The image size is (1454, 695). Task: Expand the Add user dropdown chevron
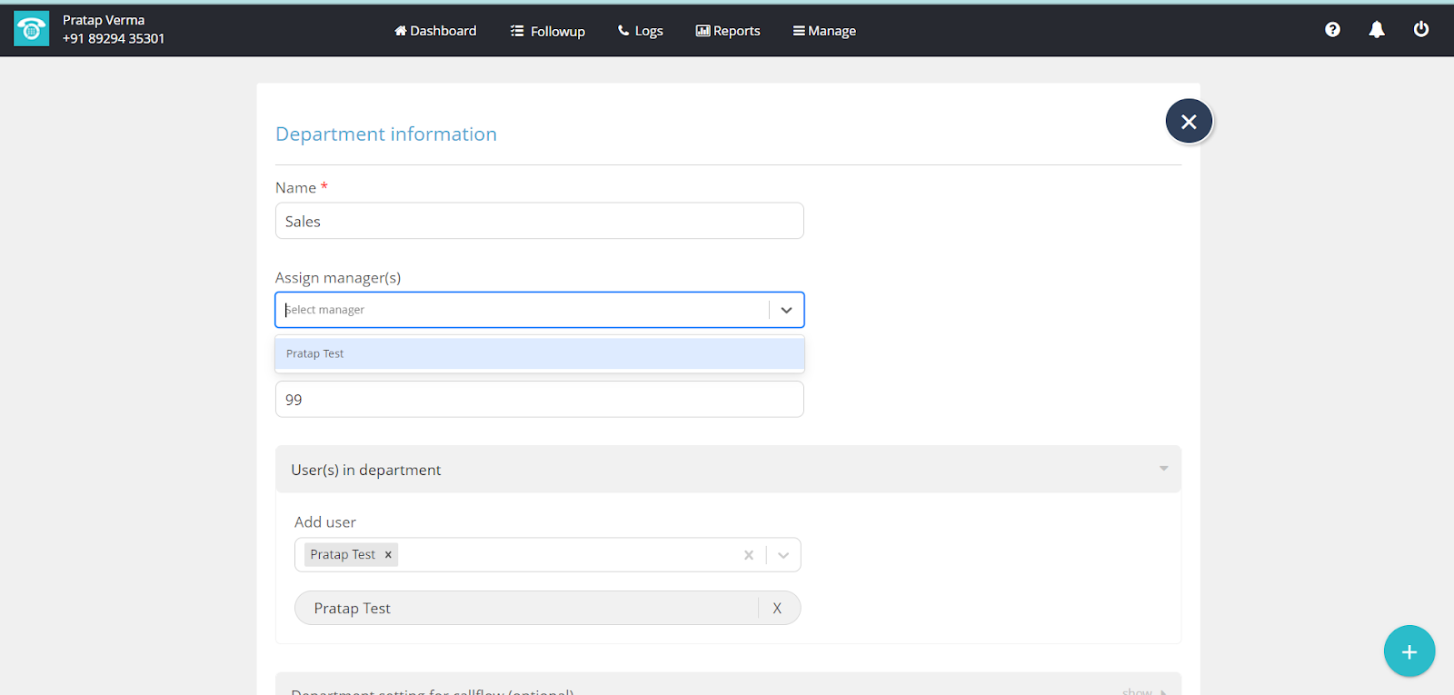(x=783, y=555)
